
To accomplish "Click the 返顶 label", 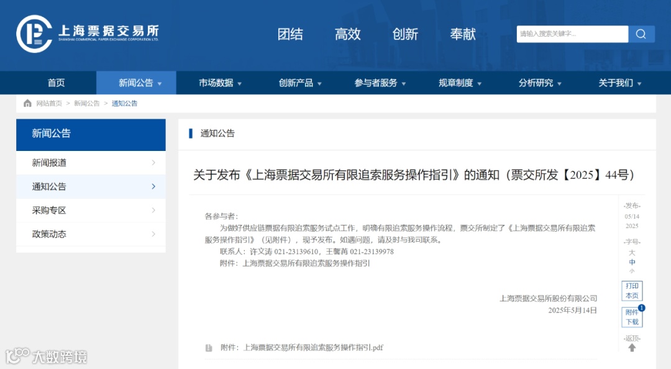I will tap(632, 338).
